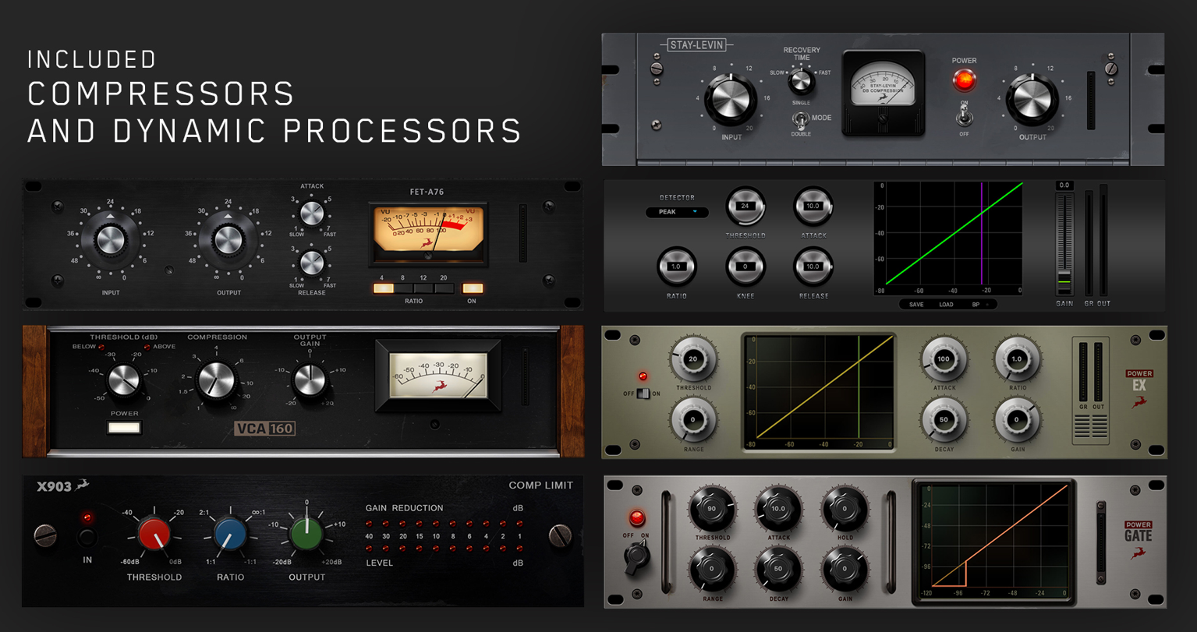Flip the Stay-Levin On/Off power switch
The width and height of the screenshot is (1197, 632).
coord(965,116)
